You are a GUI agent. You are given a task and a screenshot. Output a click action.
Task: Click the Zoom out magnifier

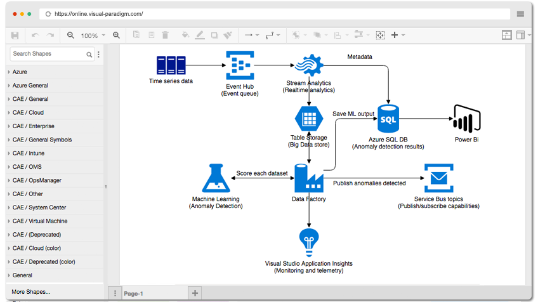[70, 35]
